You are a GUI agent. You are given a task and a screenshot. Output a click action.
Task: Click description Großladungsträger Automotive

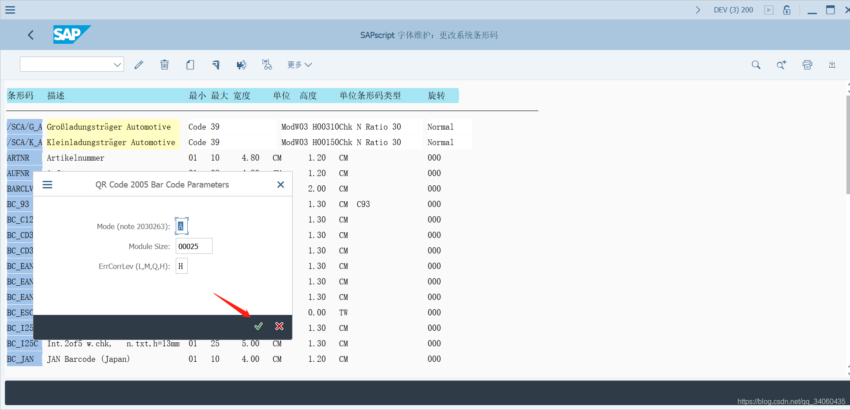[109, 127]
